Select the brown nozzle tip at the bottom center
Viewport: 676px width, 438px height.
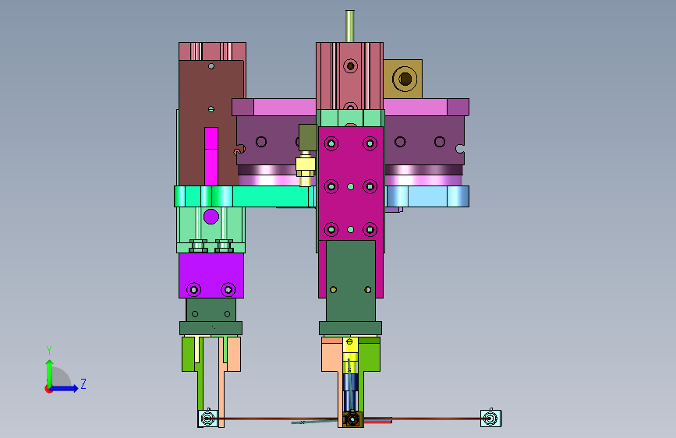352,419
